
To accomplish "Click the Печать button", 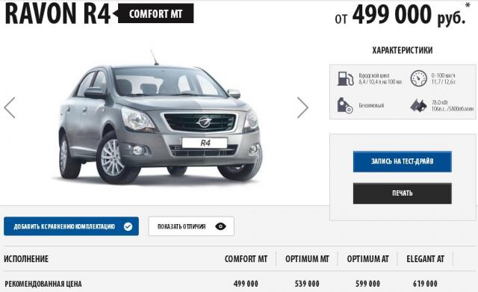I will click(402, 193).
